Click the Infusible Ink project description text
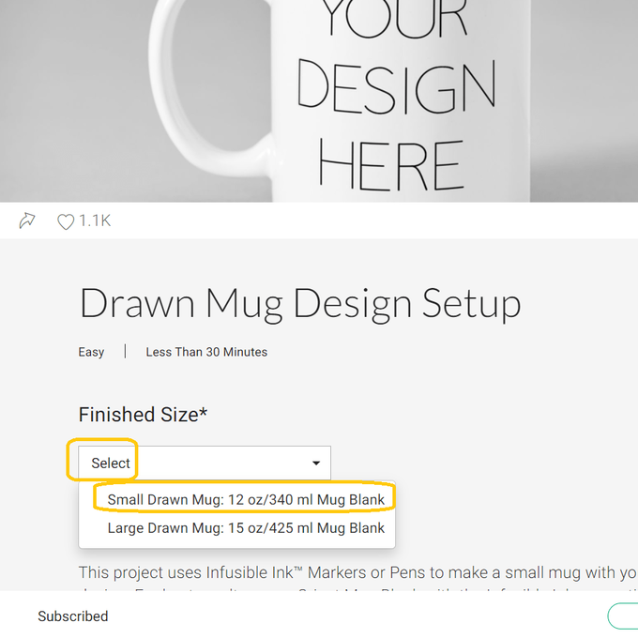638x638 pixels. 357,572
